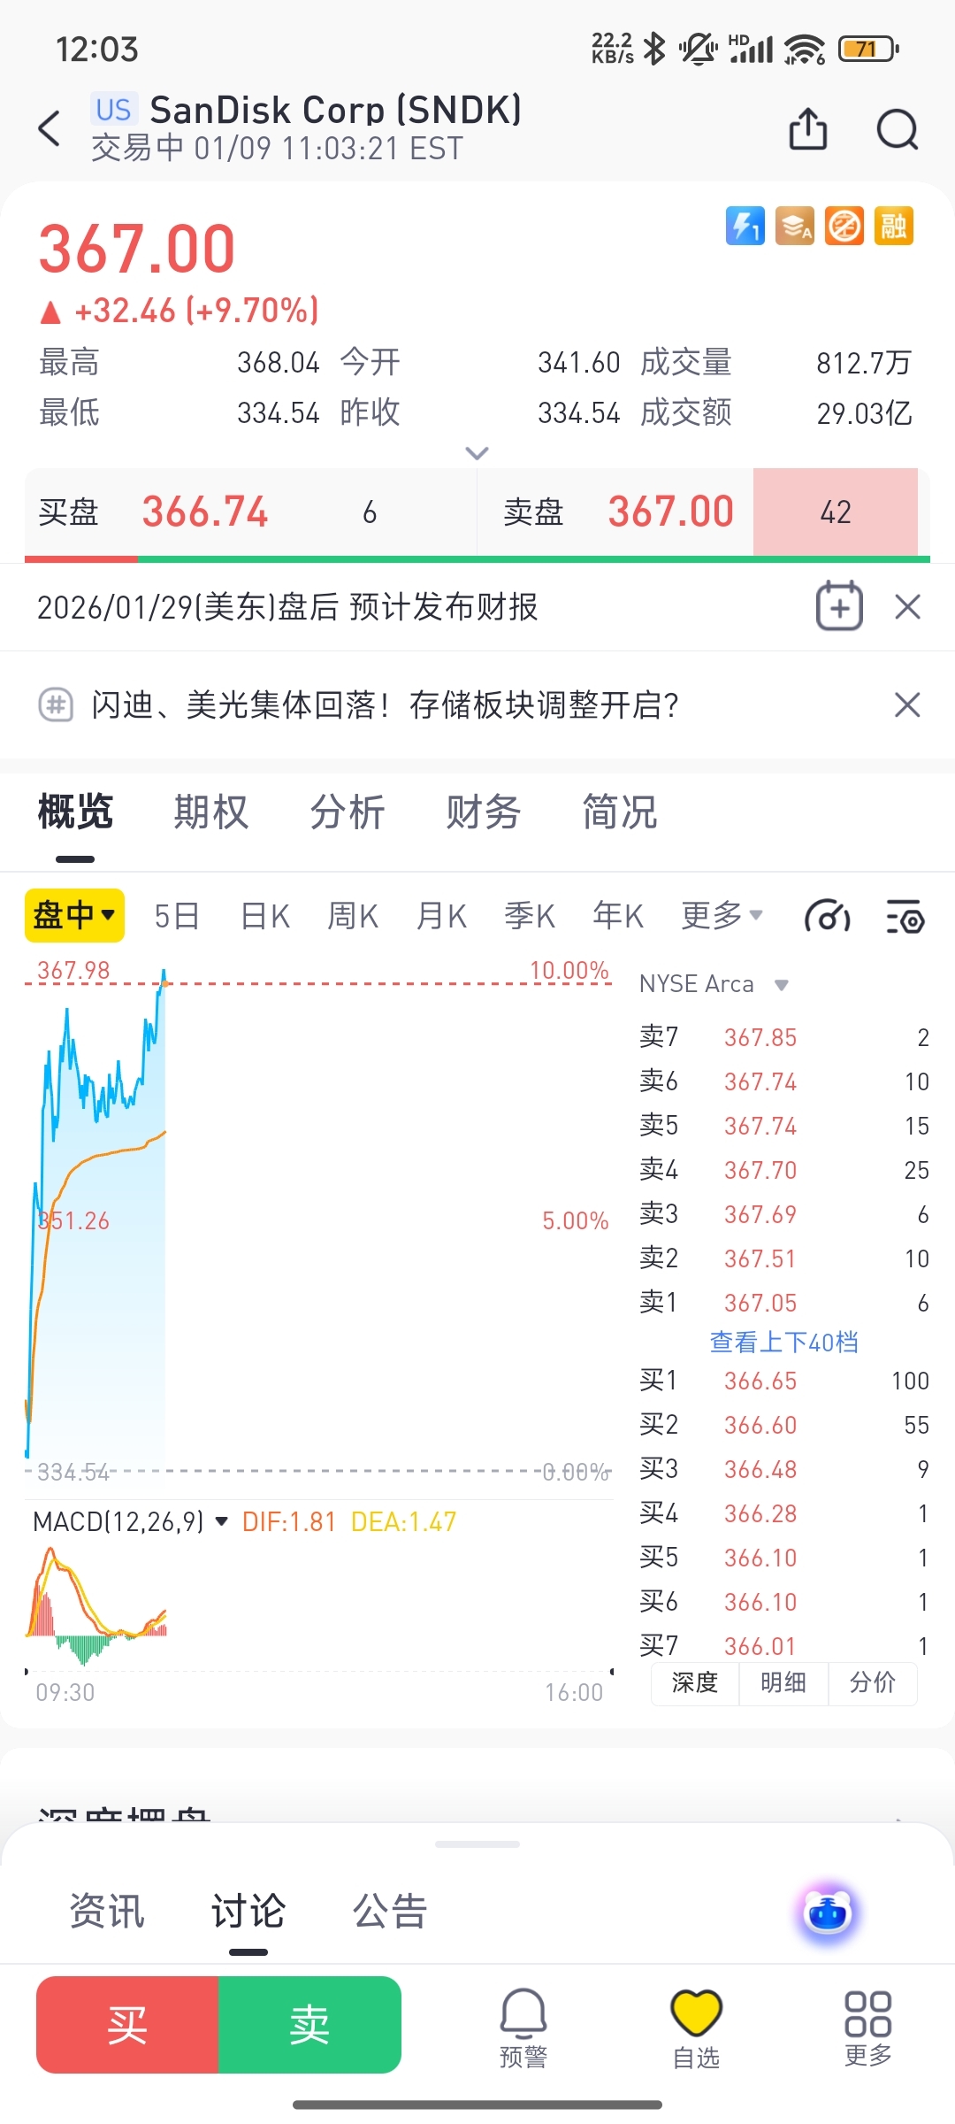Open 盘中 session dropdown
Viewport: 955px width, 2124px height.
tap(74, 915)
